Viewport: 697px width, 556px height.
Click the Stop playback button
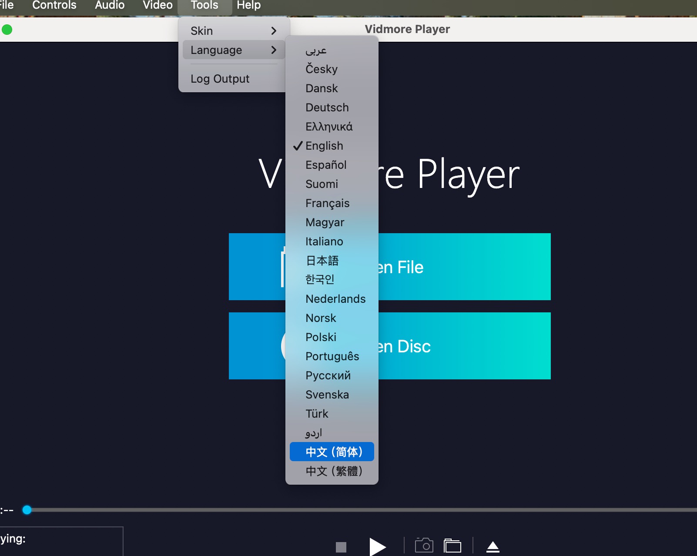click(341, 546)
